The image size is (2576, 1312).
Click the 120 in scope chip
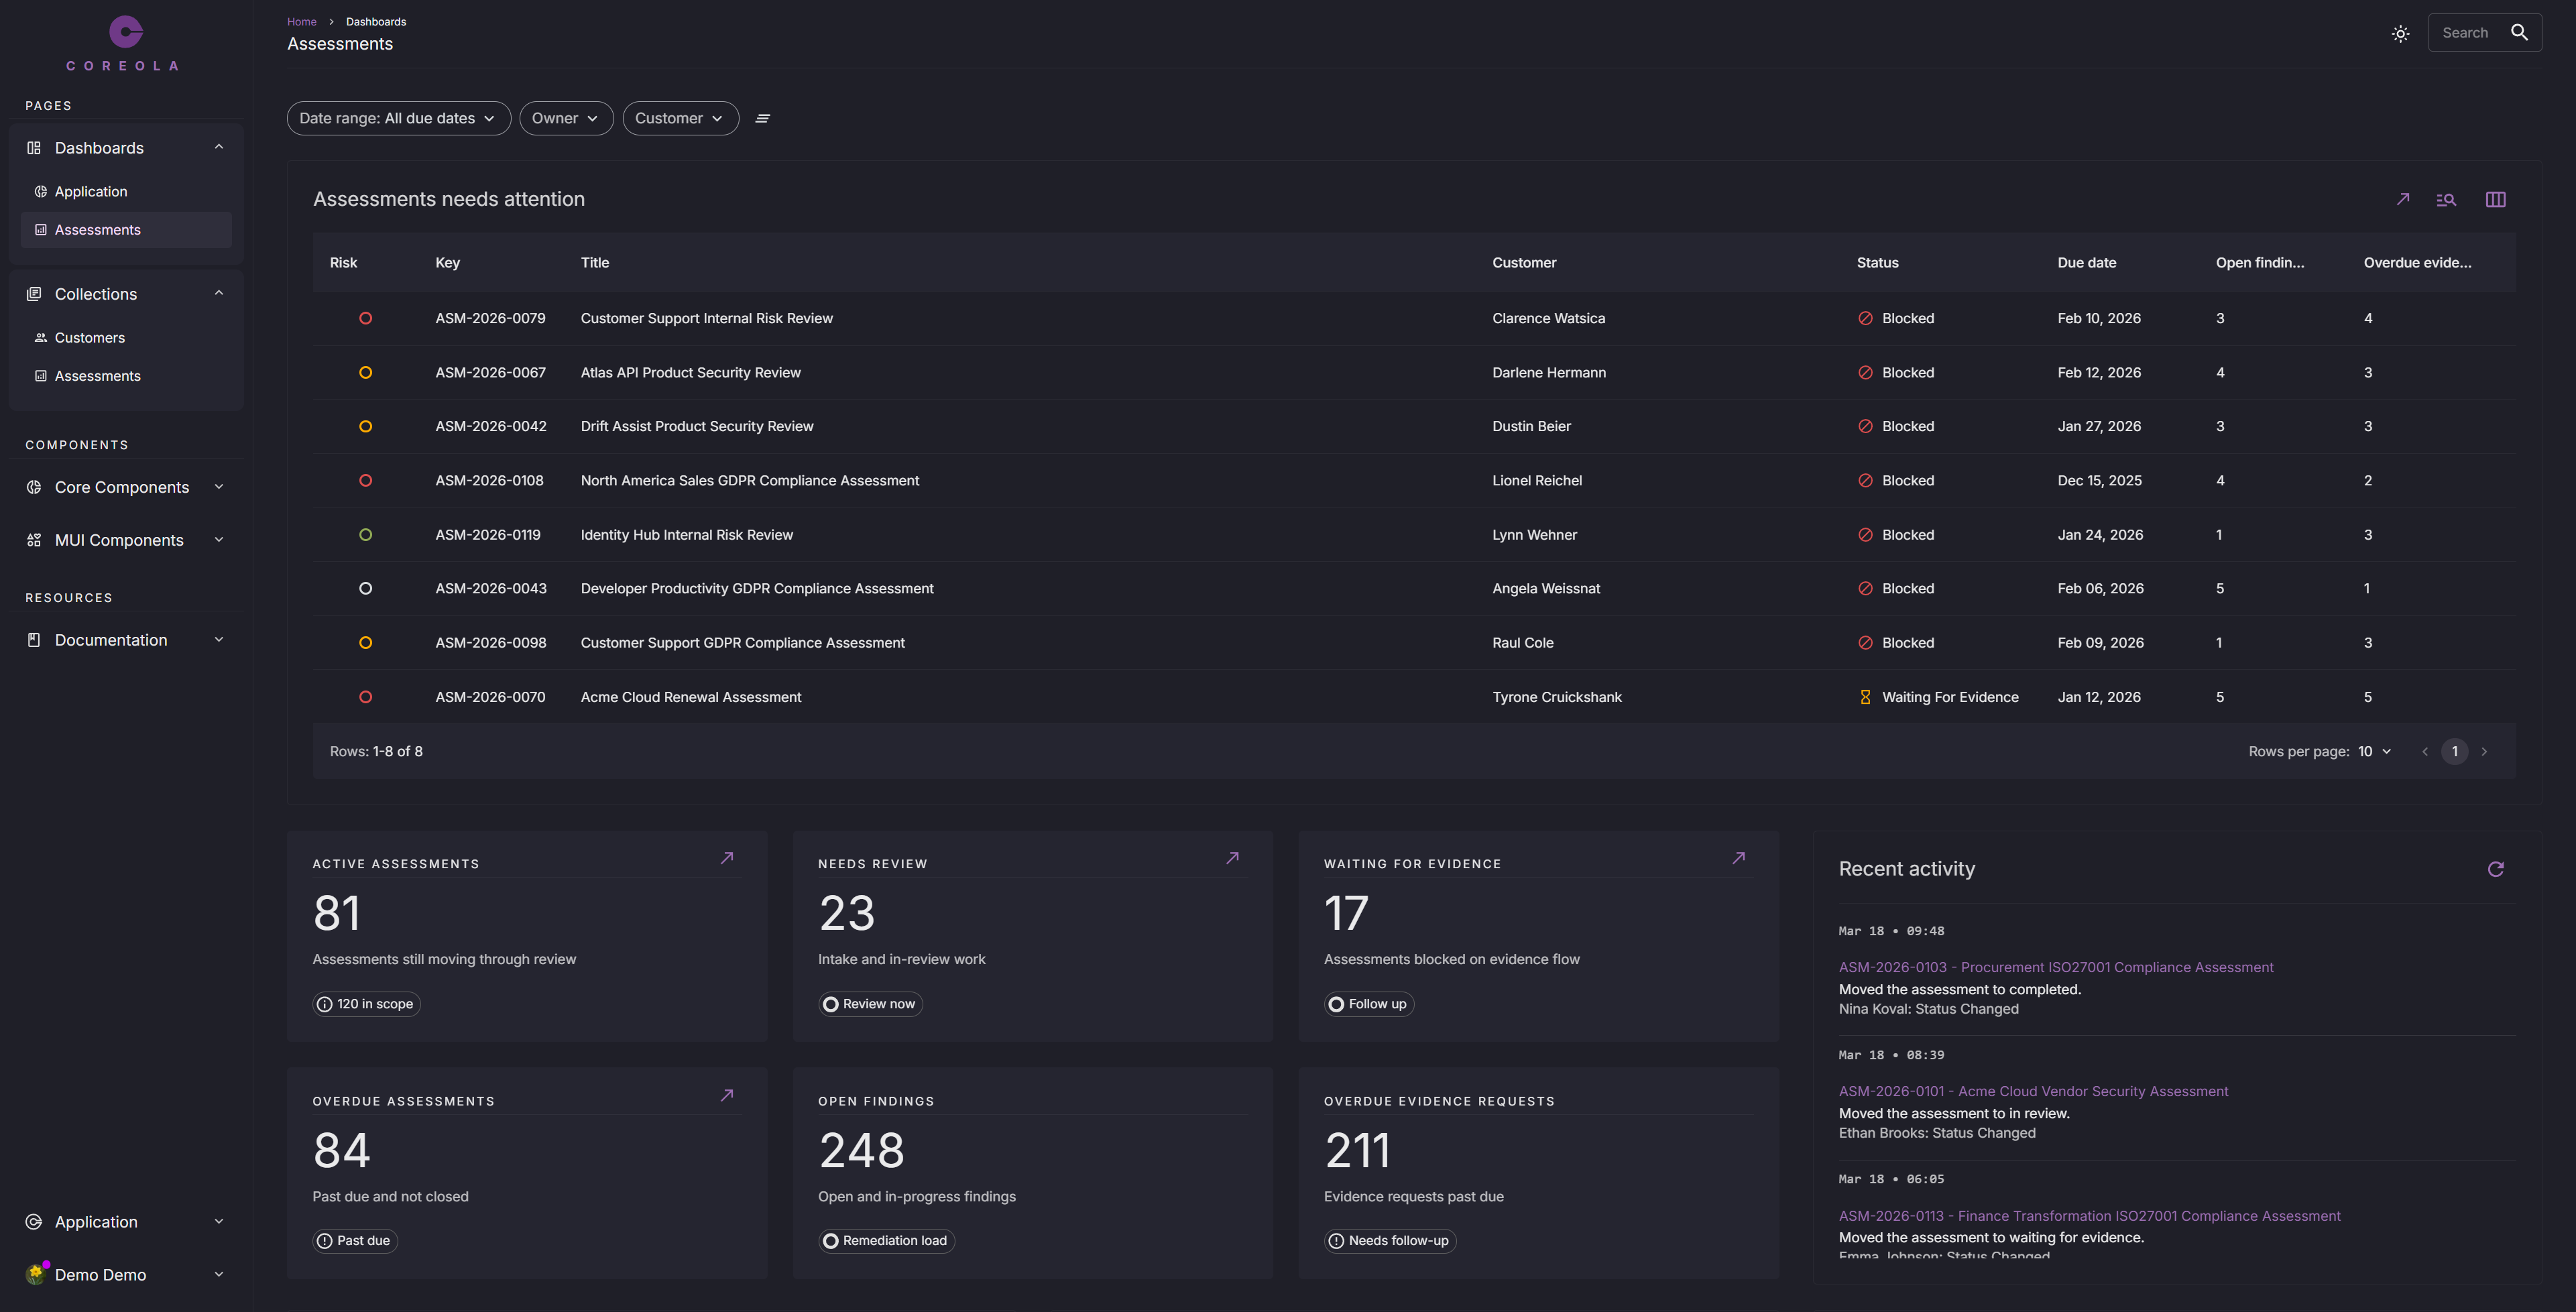click(x=366, y=1004)
